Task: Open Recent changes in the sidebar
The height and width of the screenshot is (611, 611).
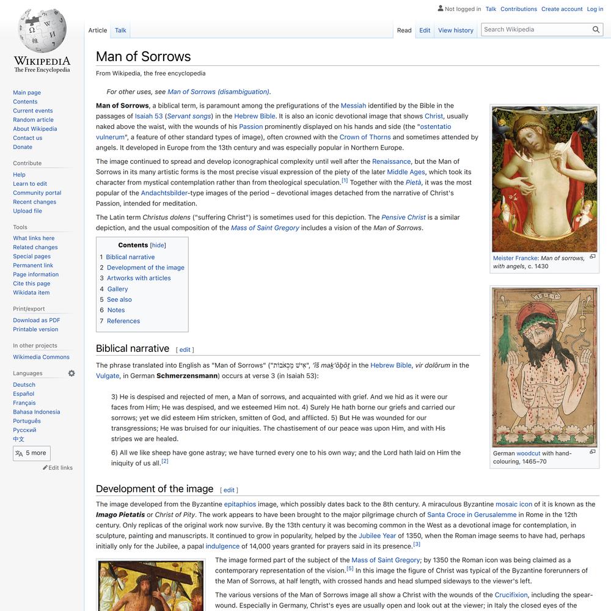Action: (34, 202)
